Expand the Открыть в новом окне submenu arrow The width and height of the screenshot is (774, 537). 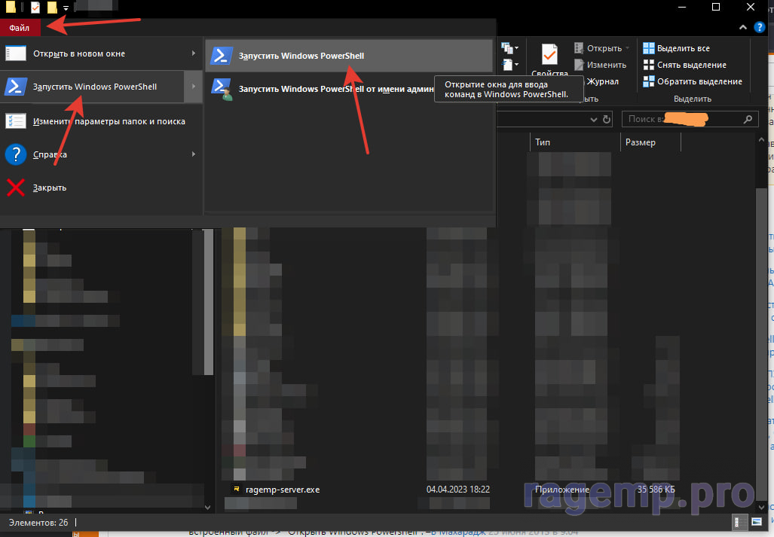coord(194,53)
